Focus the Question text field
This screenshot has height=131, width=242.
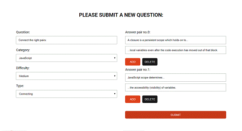click(x=66, y=40)
